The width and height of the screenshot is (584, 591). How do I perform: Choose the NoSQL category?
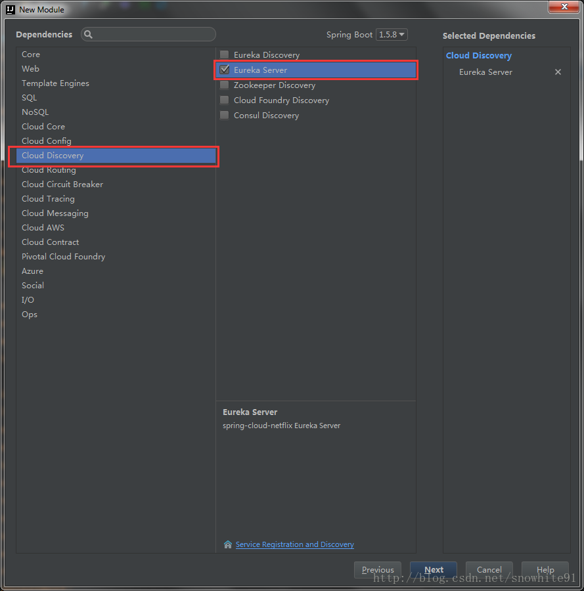(116, 112)
